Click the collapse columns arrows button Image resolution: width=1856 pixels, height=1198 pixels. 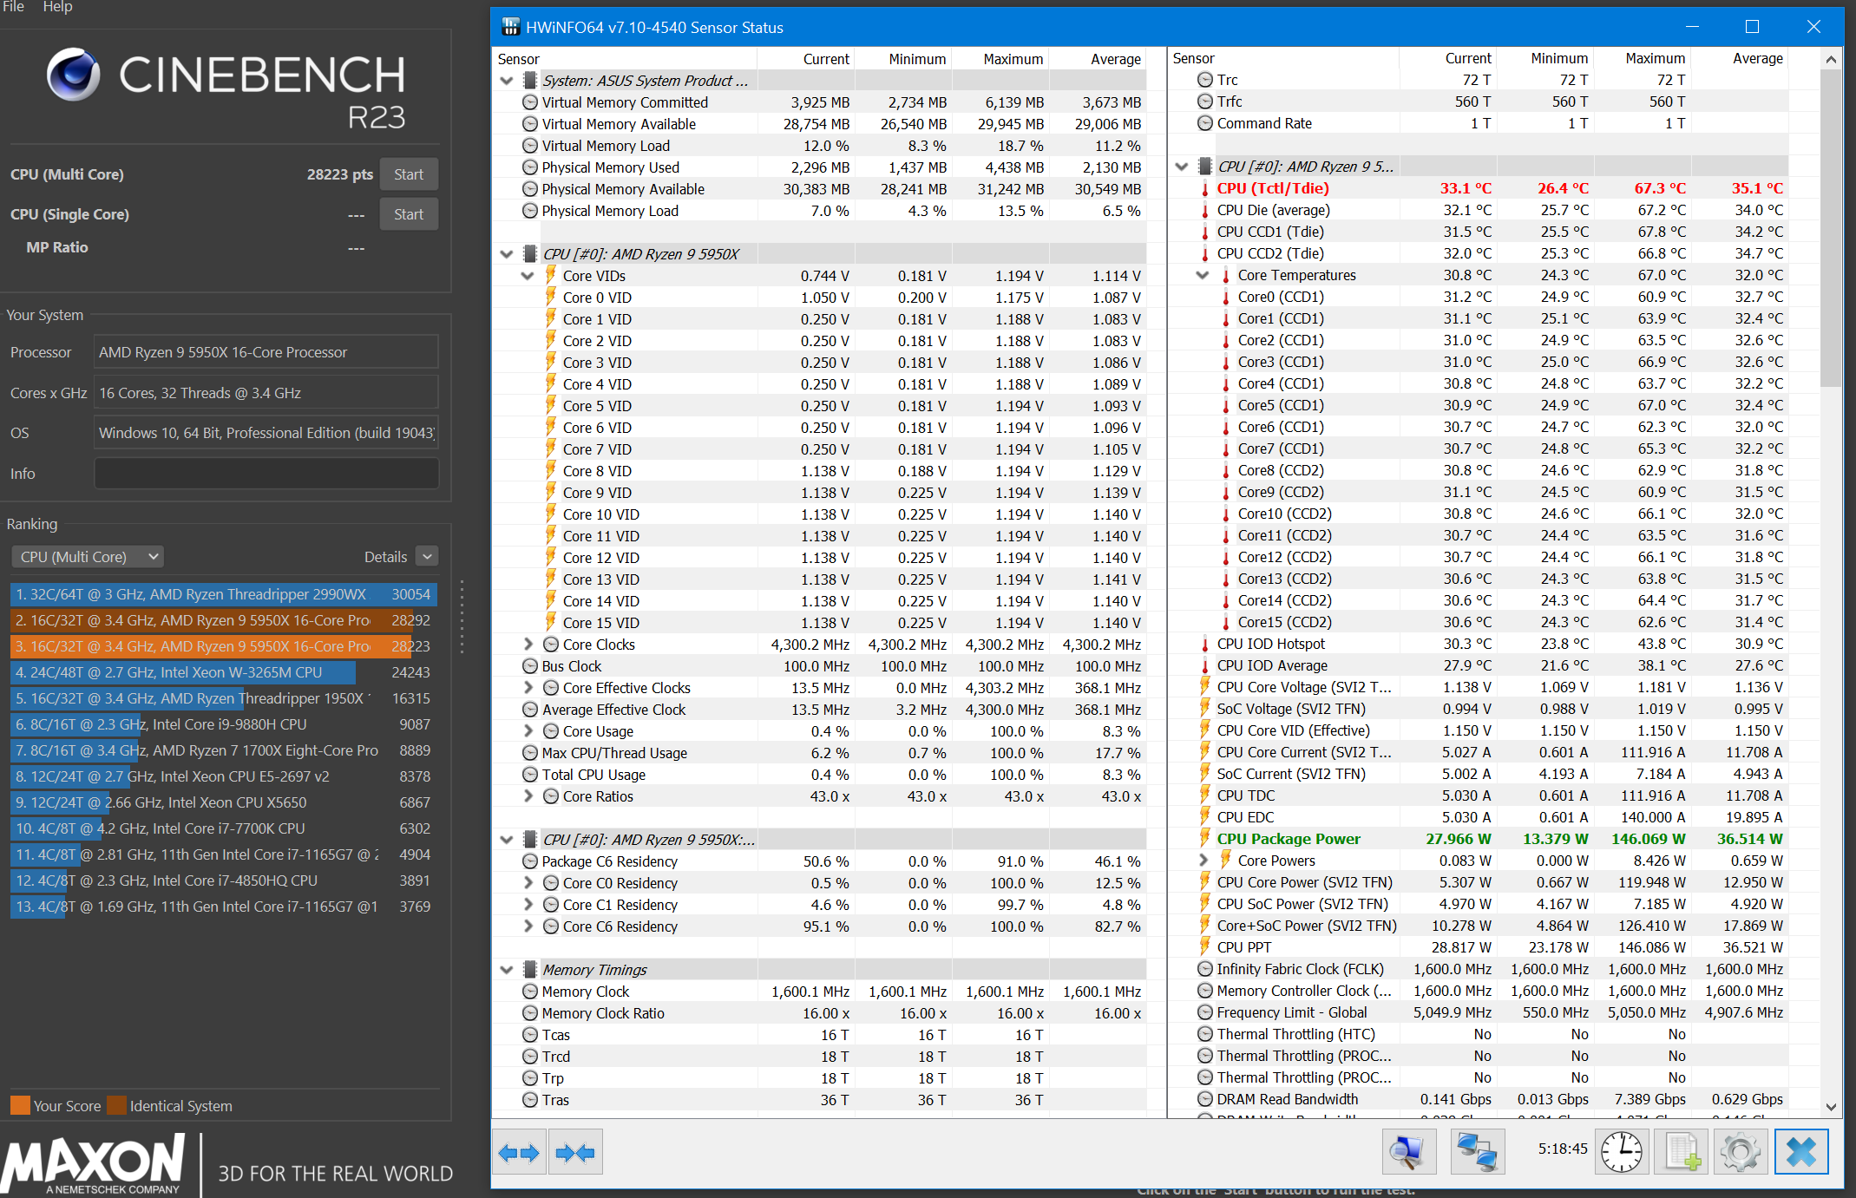coord(575,1153)
